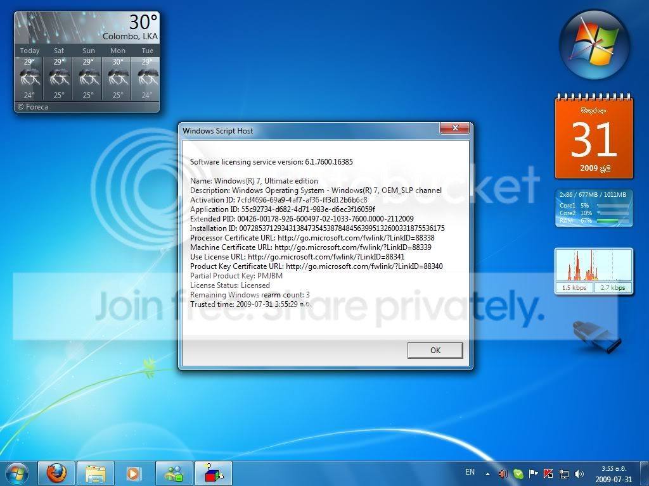
Task: Show hidden tray icons arrow
Action: tap(487, 474)
